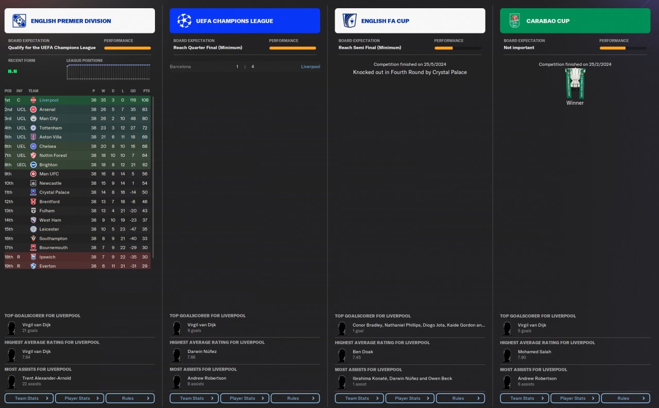659x408 pixels.
Task: Click Virgil van Dijk with 5 goals
Action: (575, 328)
